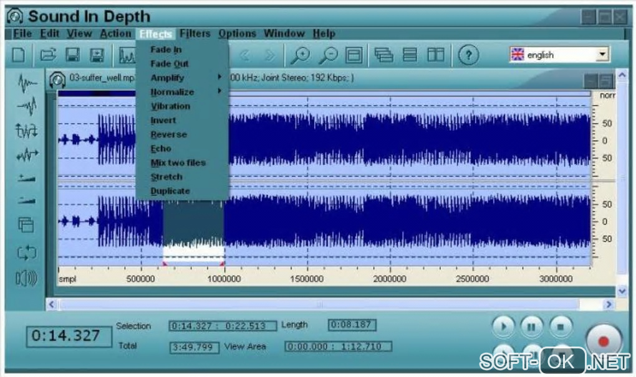Open the Options menu

coord(238,34)
